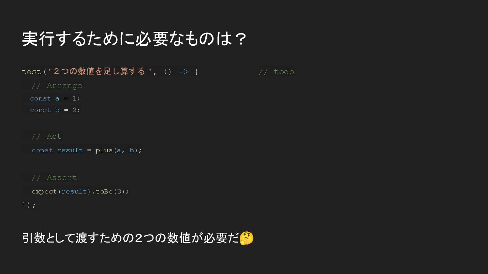Screen dimensions: 488x274
Task: Click the const b = 2 line
Action: pos(55,110)
